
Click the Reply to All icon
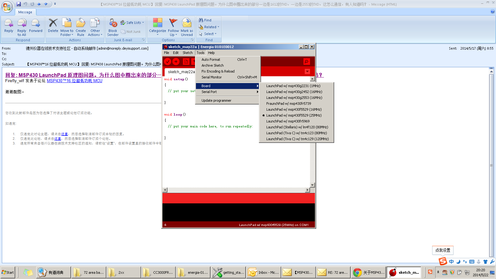coord(22,27)
